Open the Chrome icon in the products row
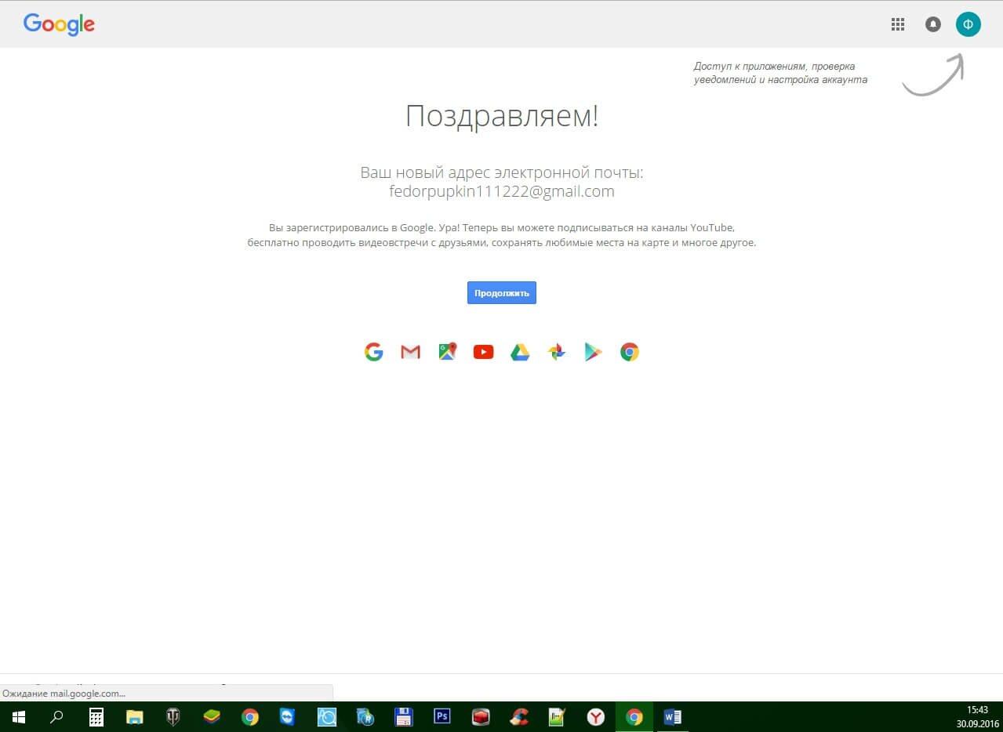This screenshot has height=732, width=1003. coord(629,352)
